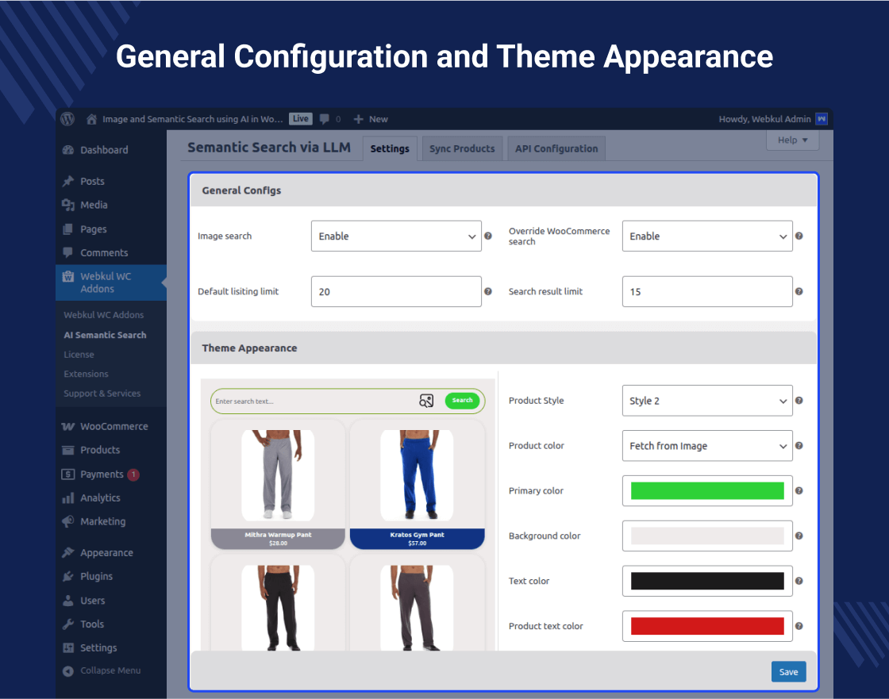Click help icon beside Image search

pos(487,236)
